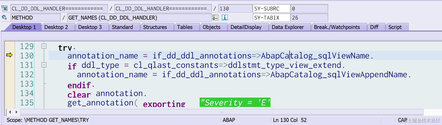The height and width of the screenshot is (125, 442).
Task: Open the DetailDisplay tab
Action: pyautogui.click(x=246, y=27)
